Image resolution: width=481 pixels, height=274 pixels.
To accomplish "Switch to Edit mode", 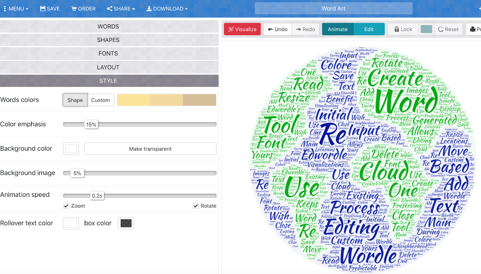I will click(x=369, y=29).
